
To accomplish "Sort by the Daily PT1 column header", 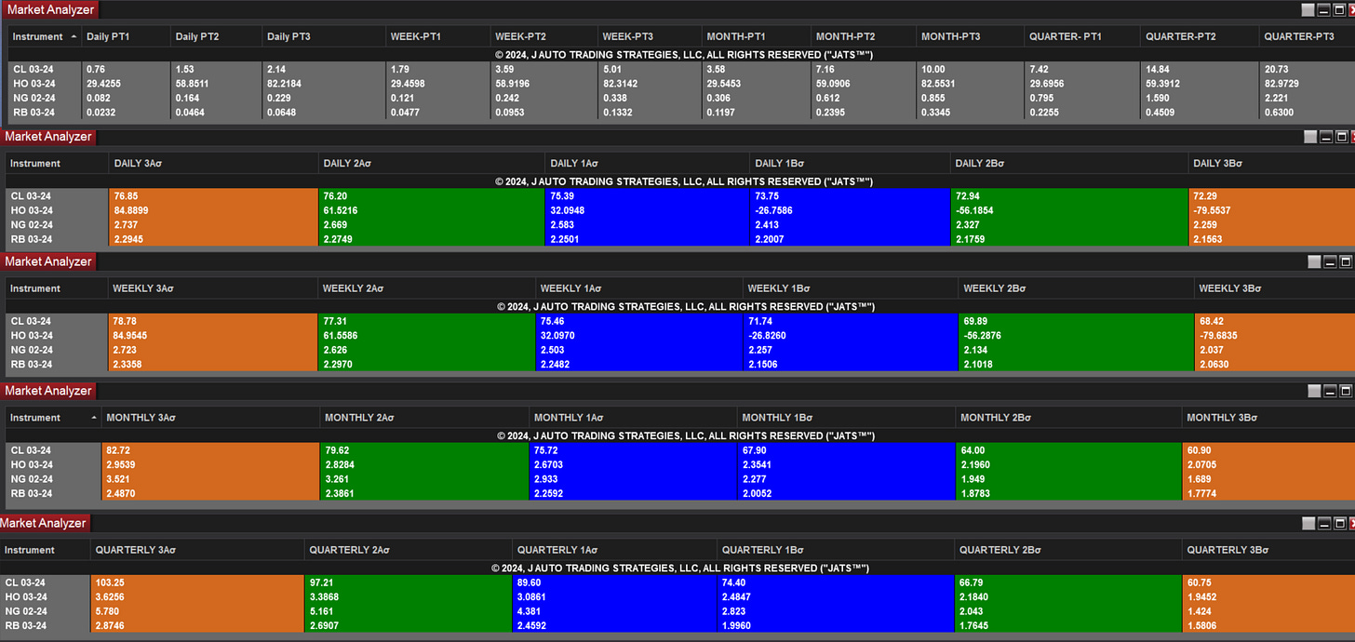I will coord(126,37).
